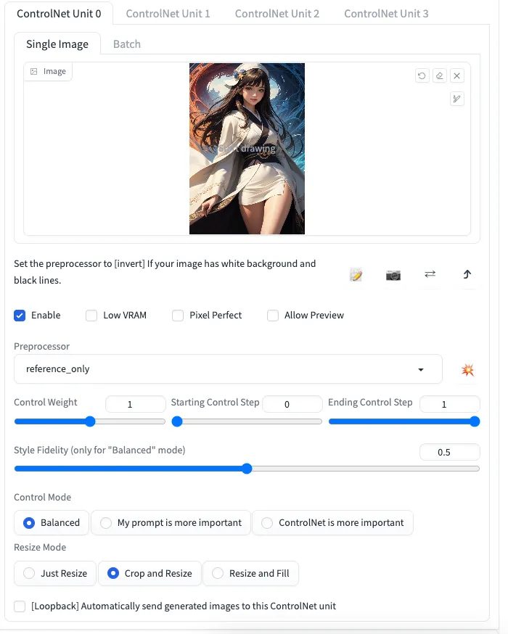508x634 pixels.
Task: Remove the uploaded image with X icon
Action: point(456,75)
